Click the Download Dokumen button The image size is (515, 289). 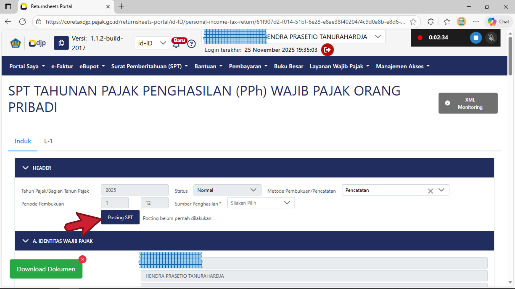click(x=46, y=269)
